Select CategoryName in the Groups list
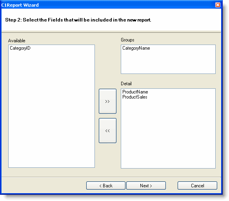This screenshot has height=201, width=229. point(136,48)
